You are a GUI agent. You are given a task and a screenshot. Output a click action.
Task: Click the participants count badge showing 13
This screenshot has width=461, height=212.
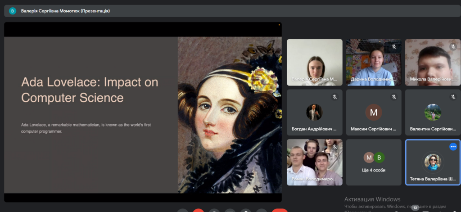point(415,207)
